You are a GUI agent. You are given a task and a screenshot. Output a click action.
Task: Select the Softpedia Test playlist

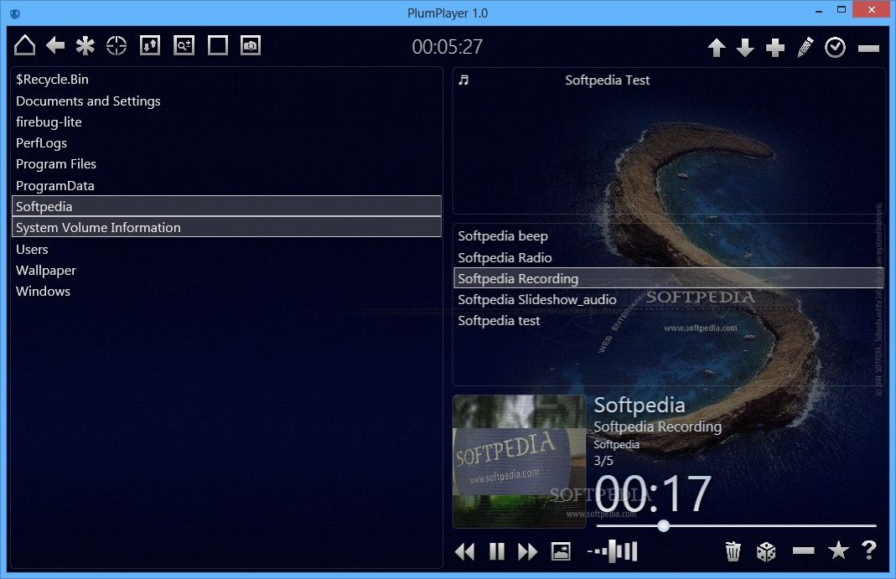pyautogui.click(x=608, y=80)
